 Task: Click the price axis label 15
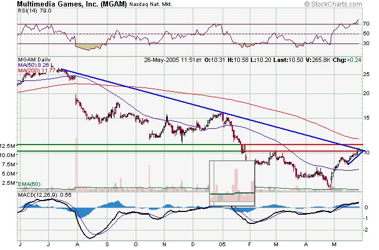pyautogui.click(x=366, y=118)
